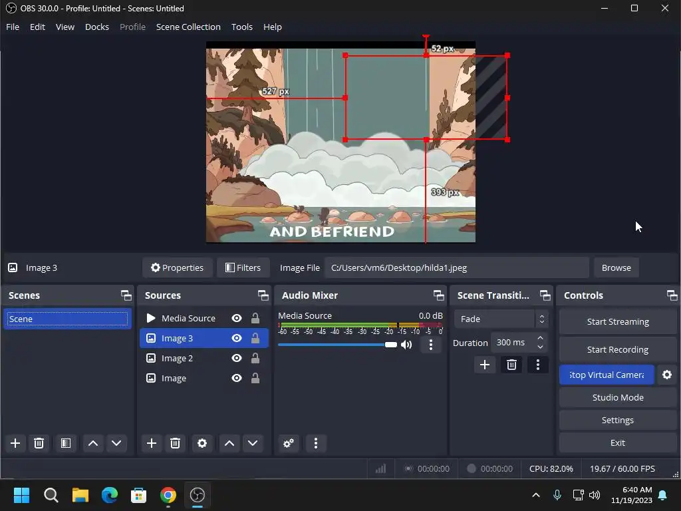Mute Media Source speaker icon
Screen dimensions: 681x511
(406, 345)
